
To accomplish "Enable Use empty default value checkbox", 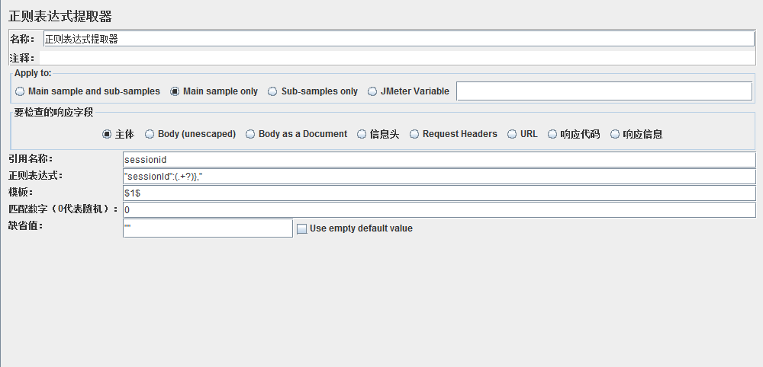I will point(301,228).
